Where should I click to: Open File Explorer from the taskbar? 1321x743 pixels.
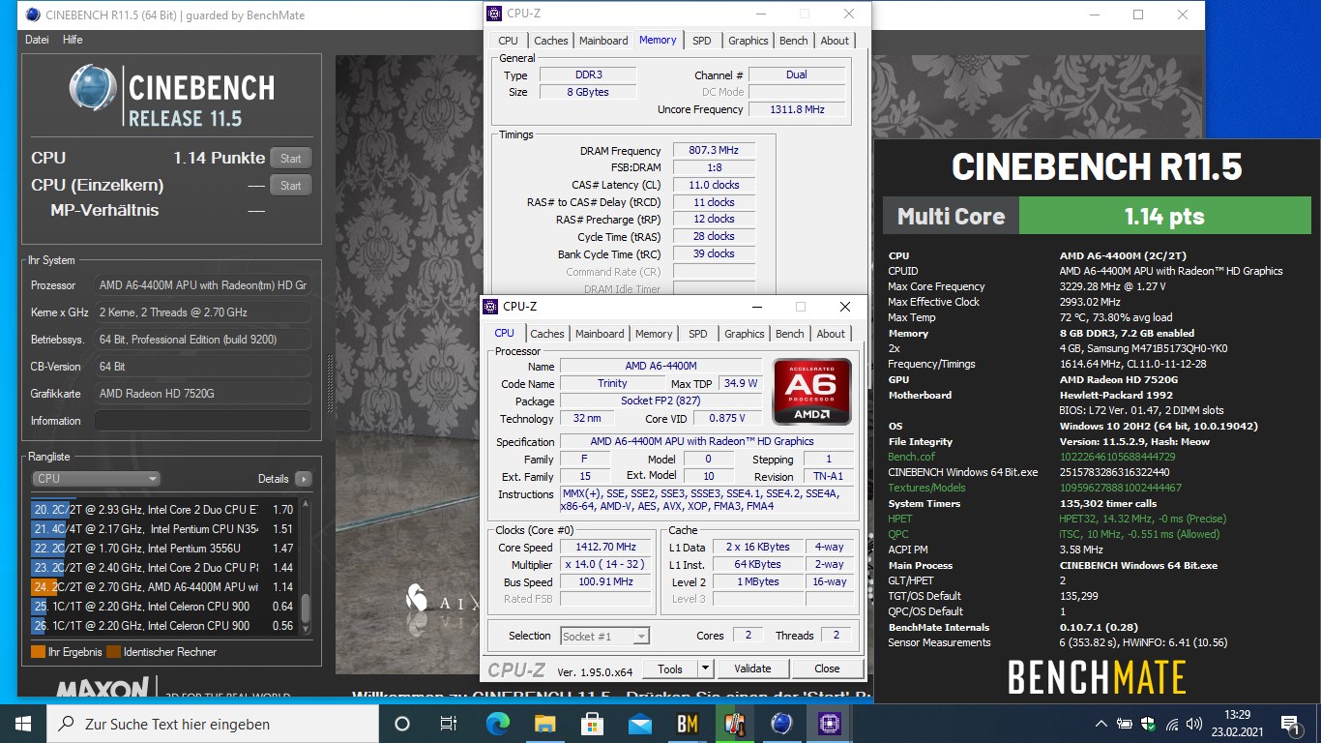pyautogui.click(x=544, y=724)
